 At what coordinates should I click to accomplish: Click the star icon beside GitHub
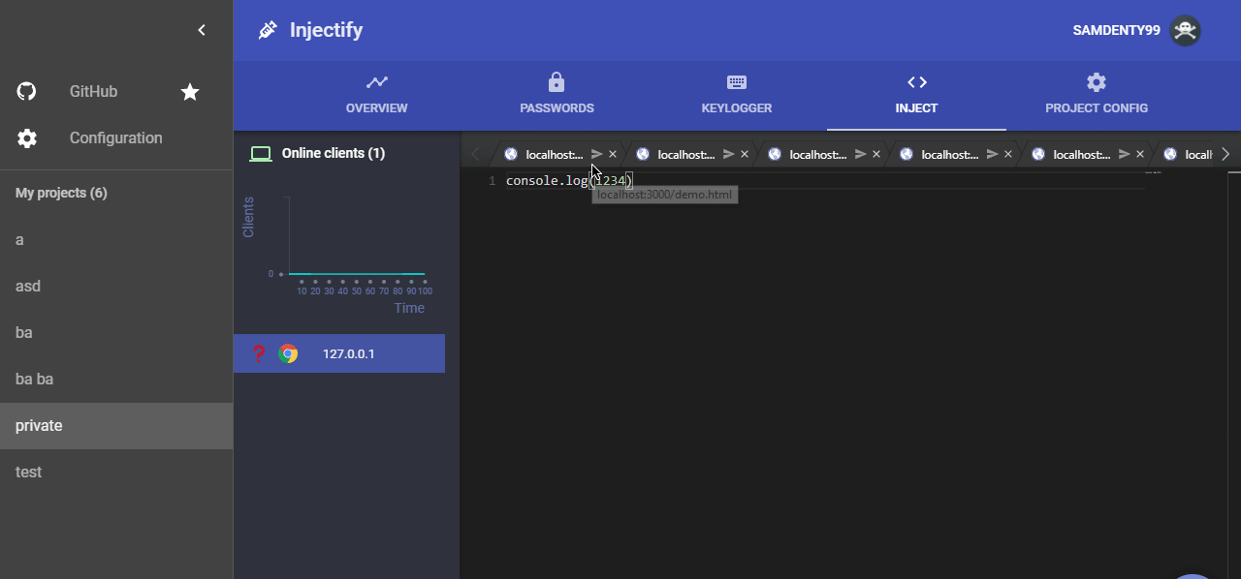pos(190,92)
